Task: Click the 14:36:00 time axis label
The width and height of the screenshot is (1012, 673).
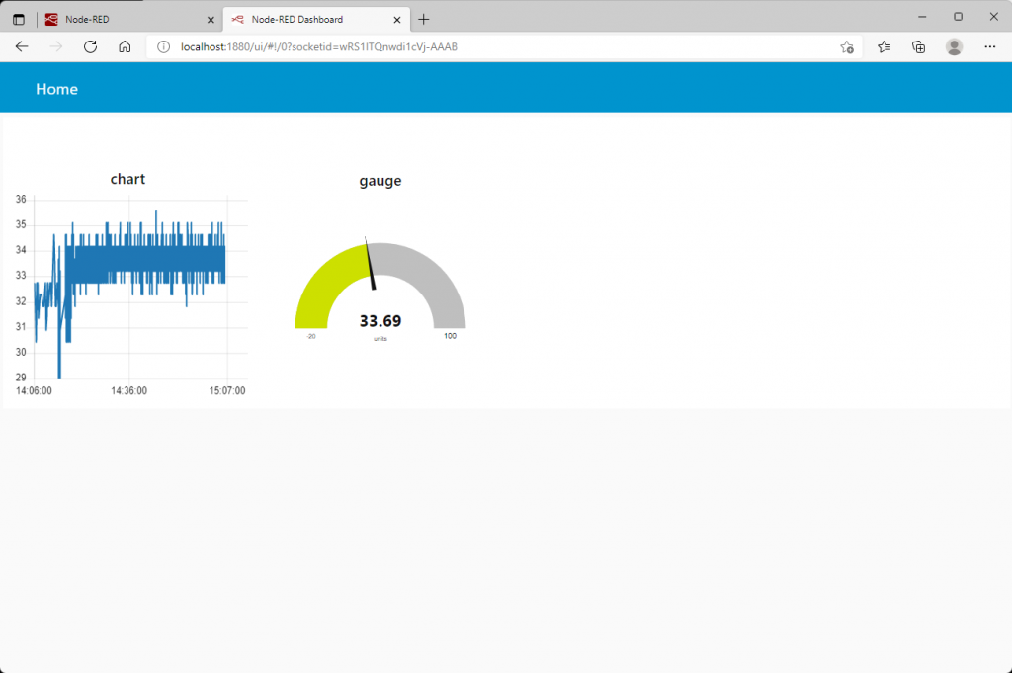Action: click(x=129, y=391)
